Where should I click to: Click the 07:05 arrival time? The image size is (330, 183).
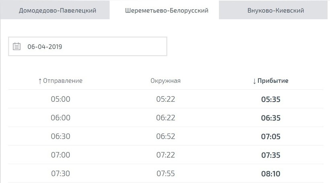pos(270,136)
